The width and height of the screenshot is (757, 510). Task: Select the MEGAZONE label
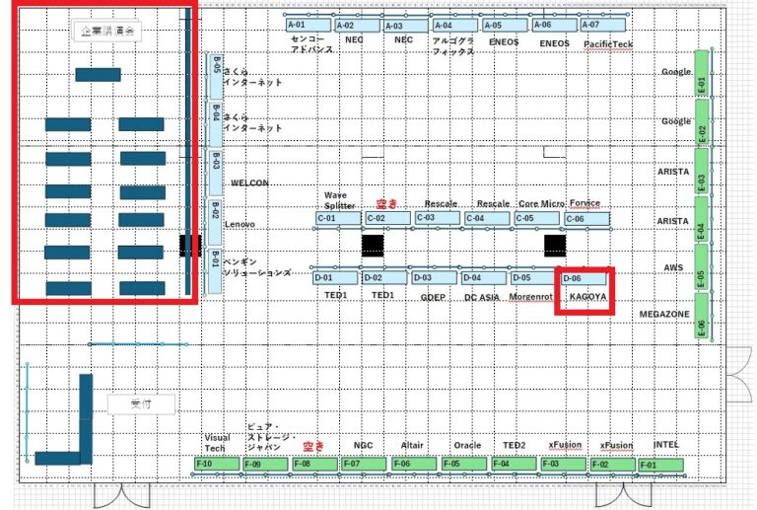[x=664, y=314]
